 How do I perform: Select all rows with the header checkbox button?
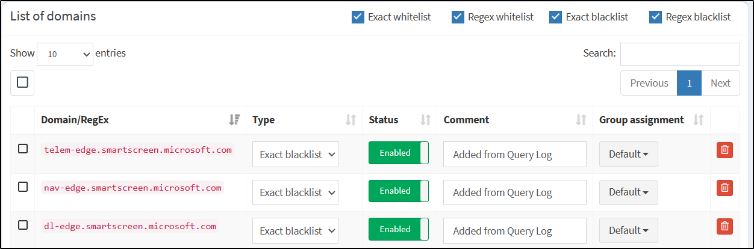[x=22, y=83]
